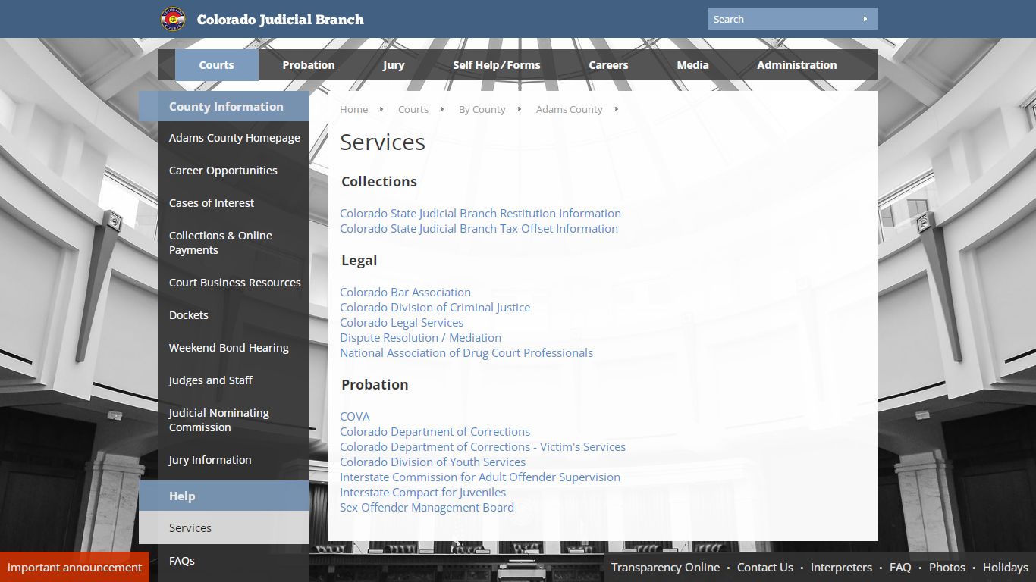Open Dockets sidebar item
1036x582 pixels.
point(234,315)
